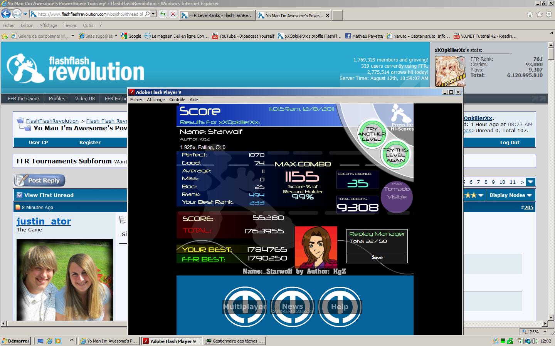The height and width of the screenshot is (346, 555).
Task: Open the Outils menu in Internet Explorer
Action: [x=88, y=25]
